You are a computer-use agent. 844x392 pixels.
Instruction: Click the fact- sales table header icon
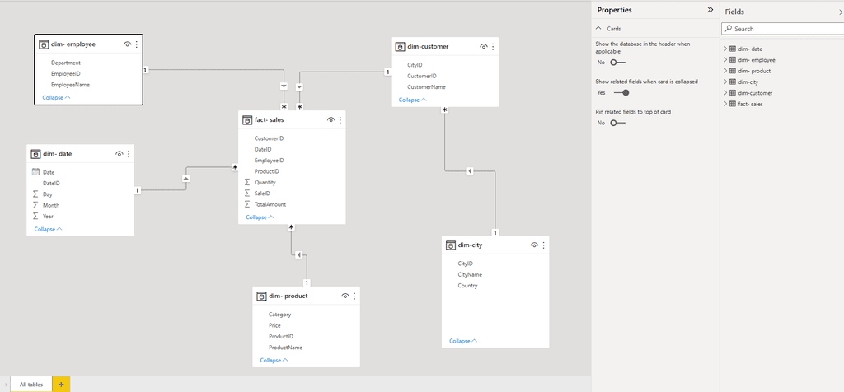coord(247,120)
